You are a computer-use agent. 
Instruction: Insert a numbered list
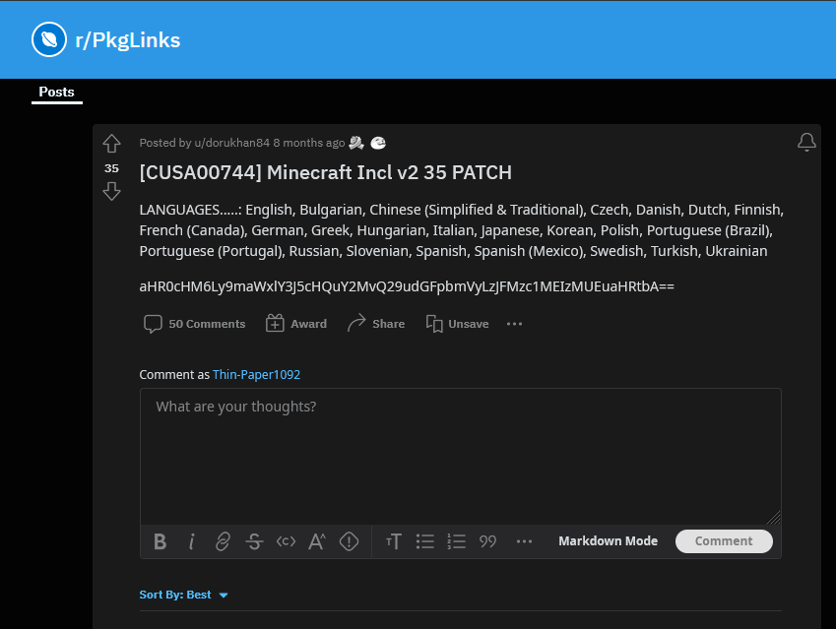456,541
